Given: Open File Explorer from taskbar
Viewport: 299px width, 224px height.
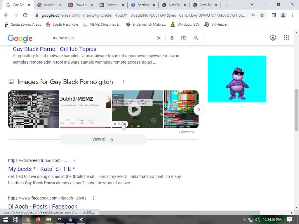Looking at the screenshot, I should tap(49, 220).
